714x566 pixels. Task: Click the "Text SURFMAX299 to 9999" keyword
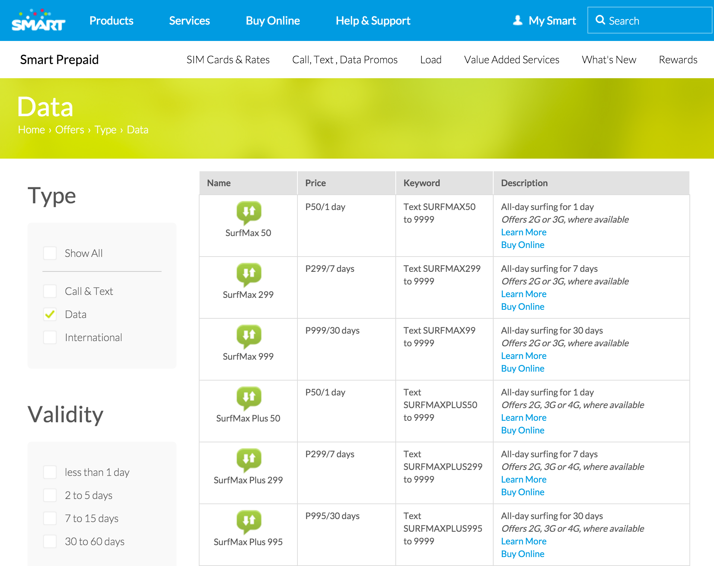(x=442, y=275)
